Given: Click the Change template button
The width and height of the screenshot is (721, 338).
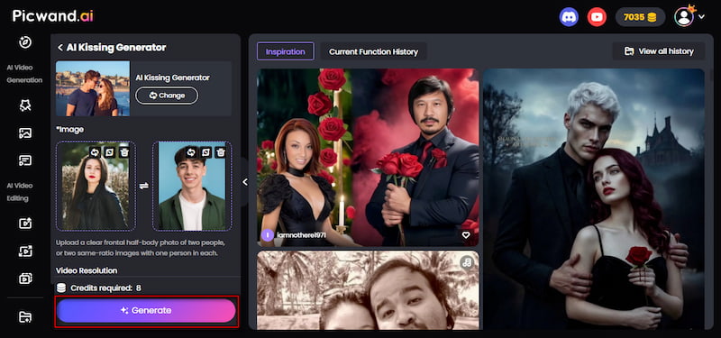Looking at the screenshot, I should (167, 96).
